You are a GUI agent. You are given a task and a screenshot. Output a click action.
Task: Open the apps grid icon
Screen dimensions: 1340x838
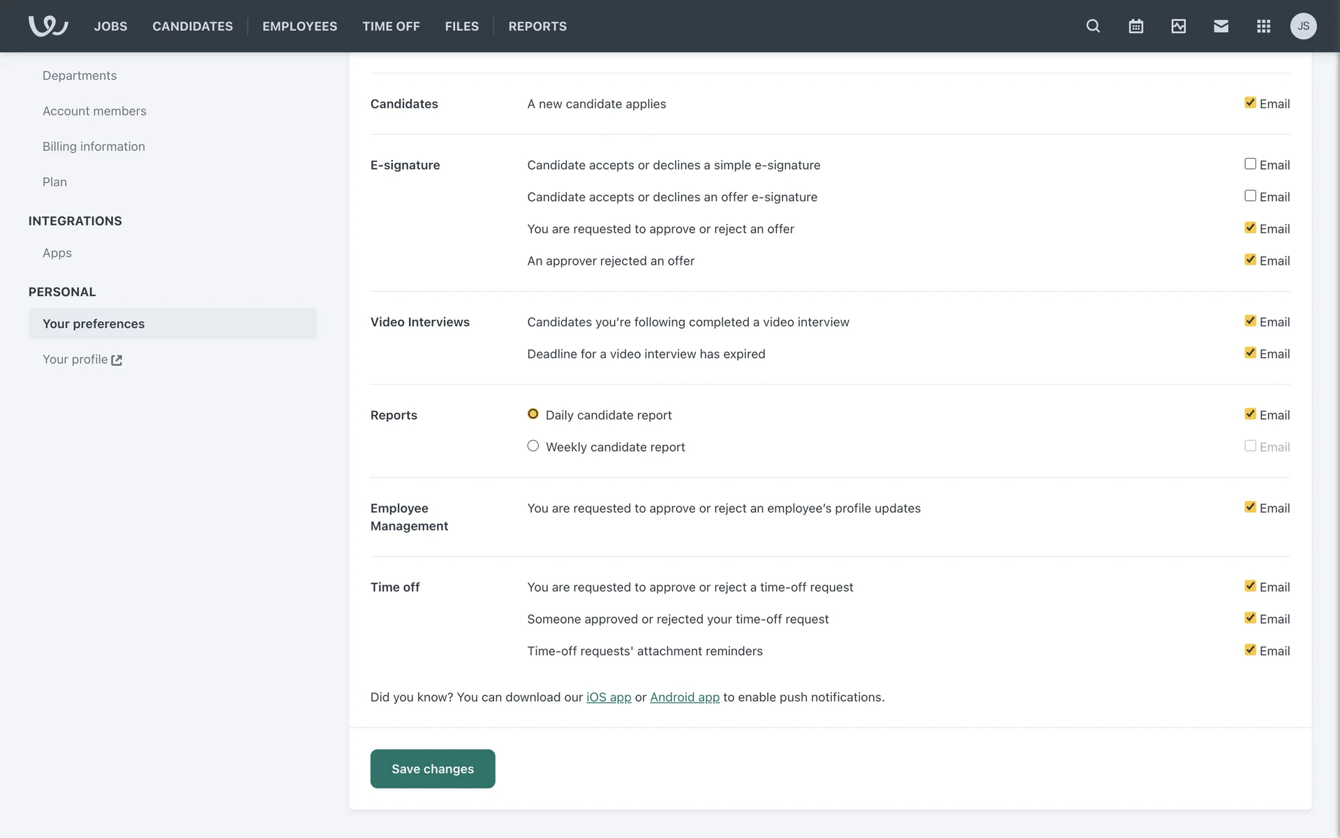(1263, 26)
